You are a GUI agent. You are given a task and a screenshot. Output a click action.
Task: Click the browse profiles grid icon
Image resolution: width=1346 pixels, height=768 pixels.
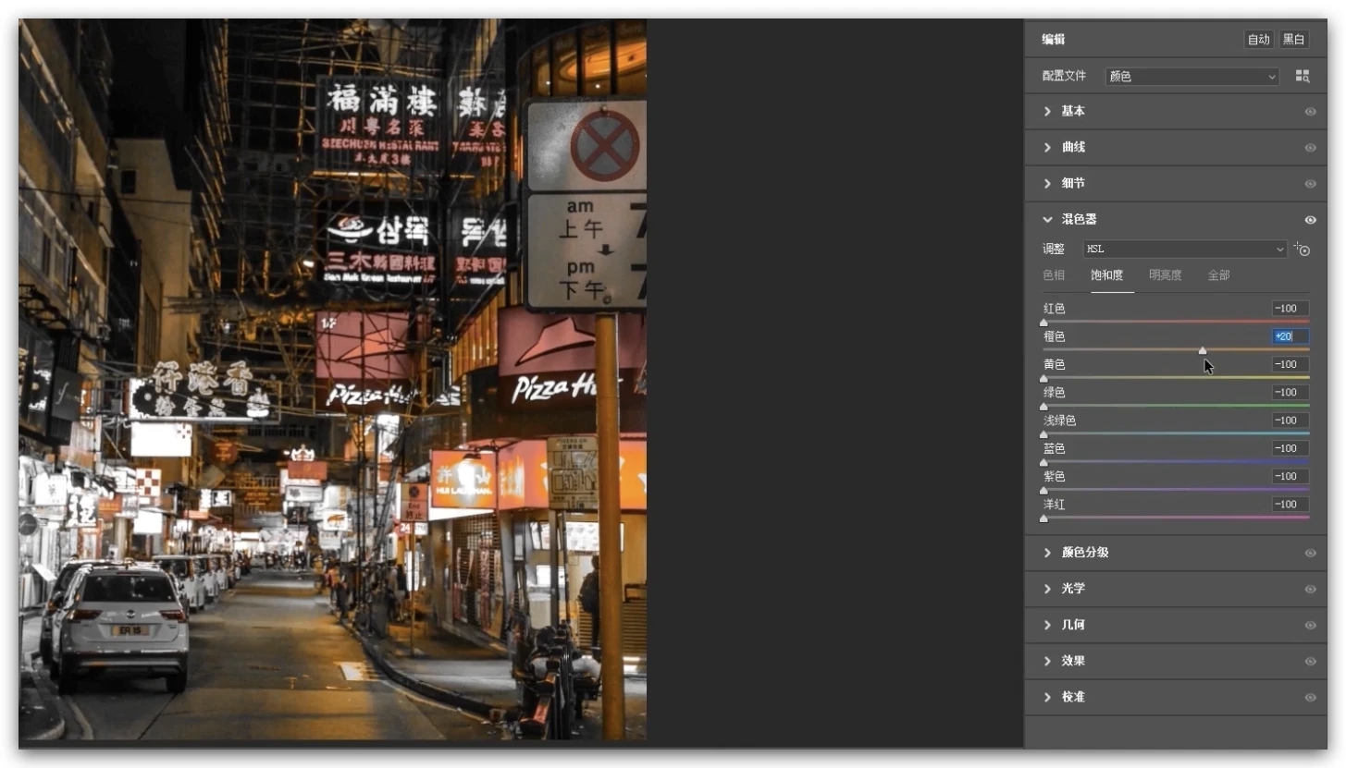(x=1303, y=77)
